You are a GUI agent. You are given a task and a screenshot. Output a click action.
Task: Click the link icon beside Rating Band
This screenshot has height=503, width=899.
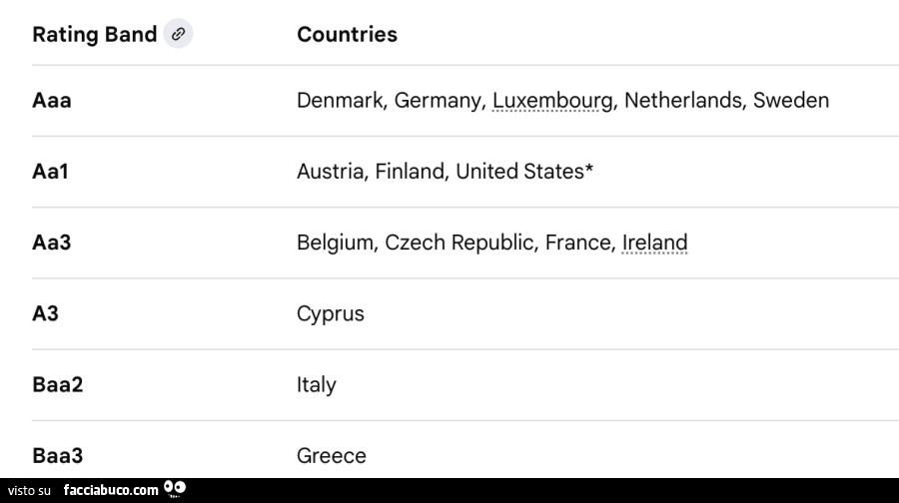click(178, 34)
